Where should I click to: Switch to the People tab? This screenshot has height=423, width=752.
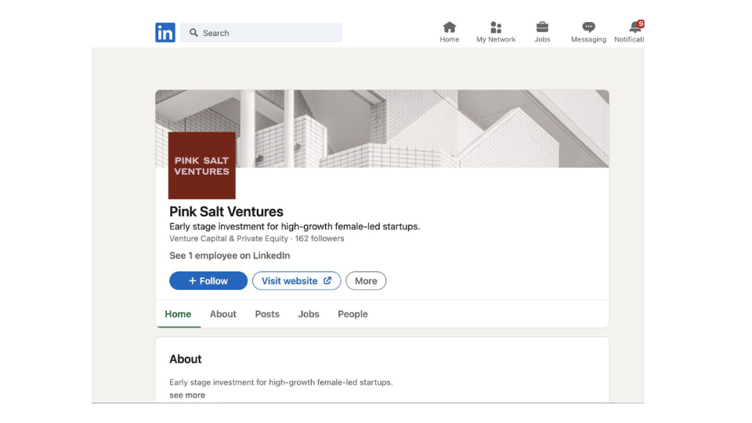click(352, 314)
